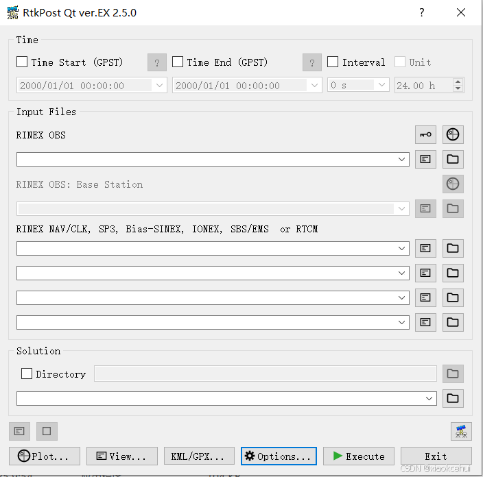This screenshot has width=483, height=477.
Task: Browse folder for first NAV/CLK input file
Action: pos(453,248)
